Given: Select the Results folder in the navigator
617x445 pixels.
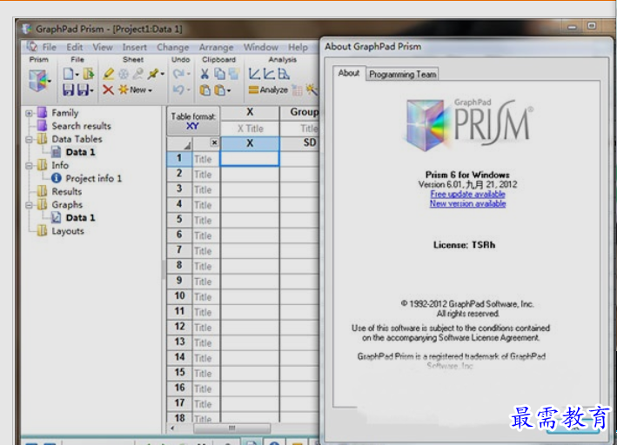Looking at the screenshot, I should coord(67,191).
